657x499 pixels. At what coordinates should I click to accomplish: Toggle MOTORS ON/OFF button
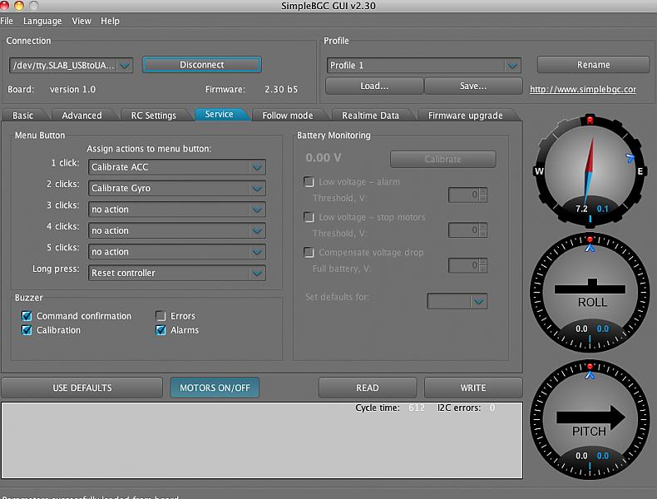coord(215,388)
